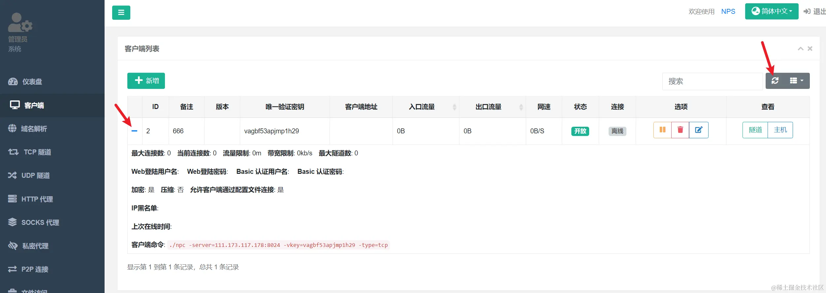Toggle the sidebar with the hamburger button
Image resolution: width=826 pixels, height=293 pixels.
[121, 13]
